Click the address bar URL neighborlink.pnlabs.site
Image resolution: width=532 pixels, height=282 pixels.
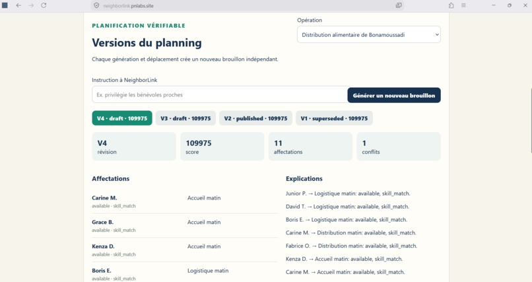(x=128, y=6)
